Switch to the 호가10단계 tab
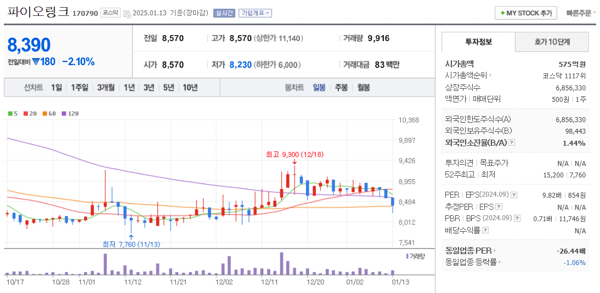 click(552, 42)
